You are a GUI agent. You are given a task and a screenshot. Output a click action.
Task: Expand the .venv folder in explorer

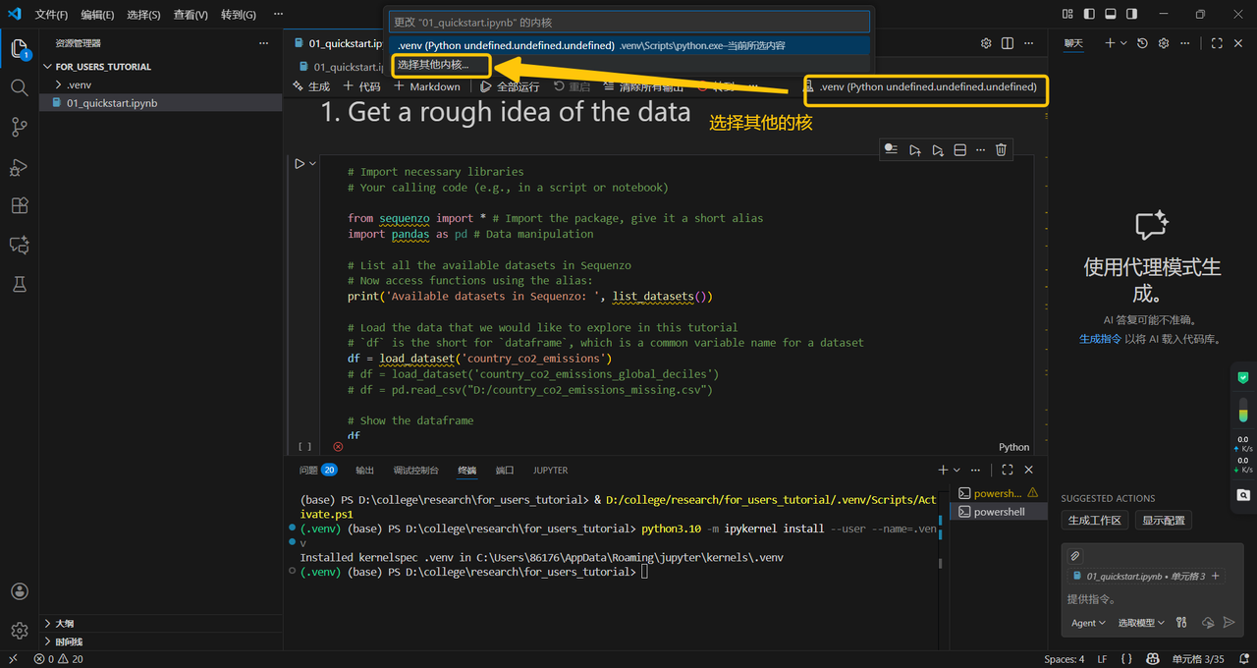pyautogui.click(x=79, y=85)
